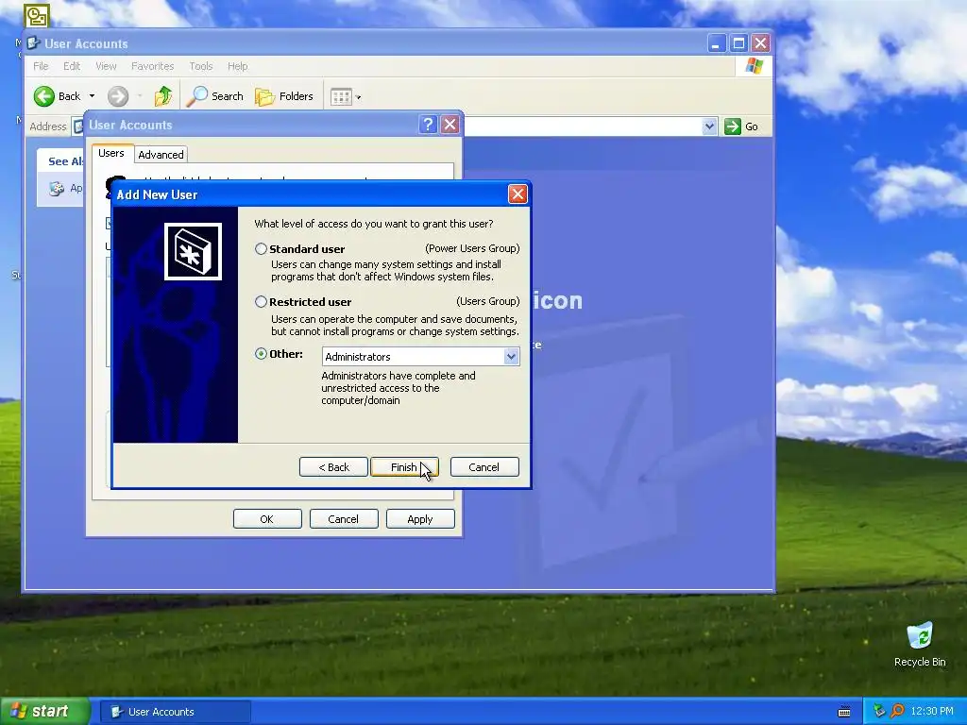Open the Start menu

(x=44, y=711)
